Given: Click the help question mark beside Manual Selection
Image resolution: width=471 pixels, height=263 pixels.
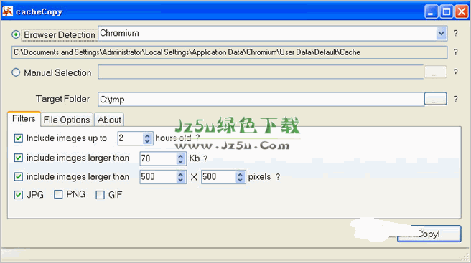Looking at the screenshot, I should 456,72.
